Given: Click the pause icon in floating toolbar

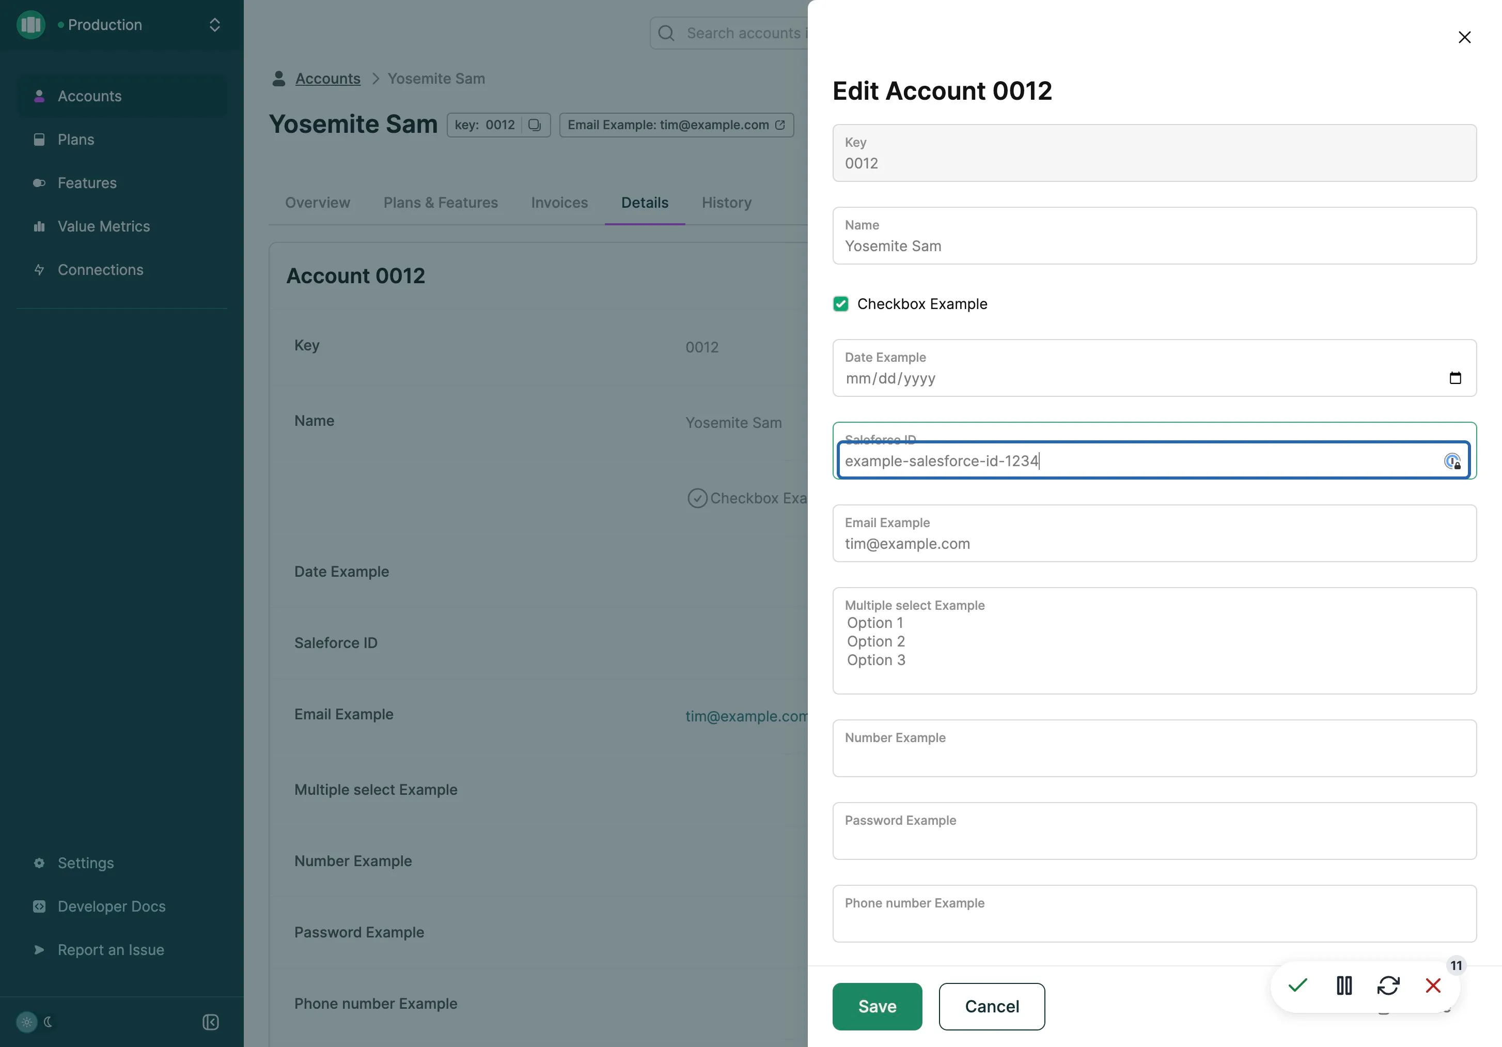Looking at the screenshot, I should click(x=1343, y=986).
